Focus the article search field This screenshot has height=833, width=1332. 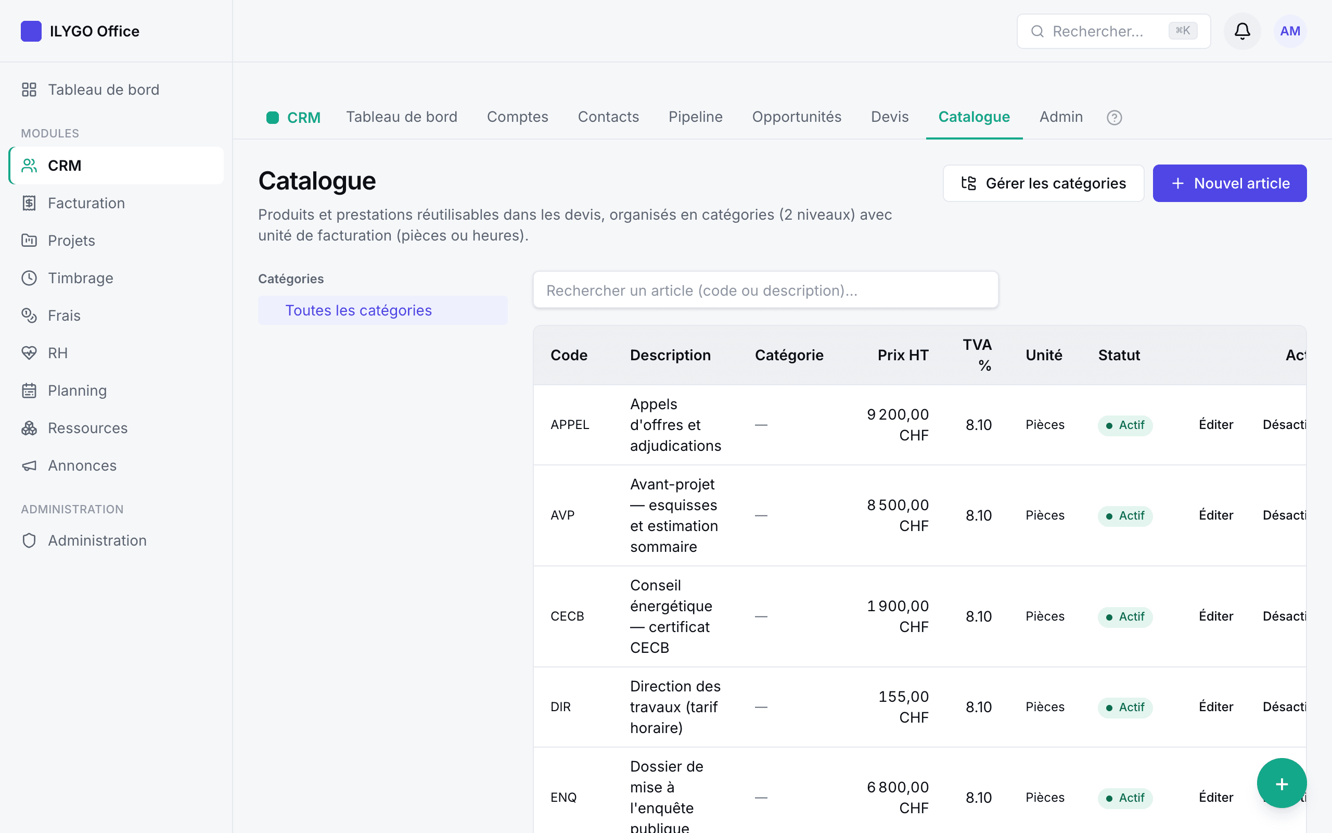765,291
